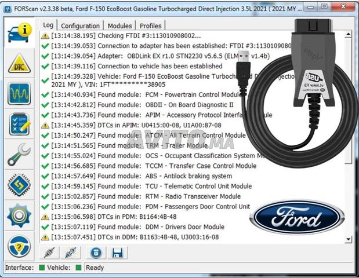Click the blue clear log button
This screenshot has width=359, height=278.
[x=96, y=253]
